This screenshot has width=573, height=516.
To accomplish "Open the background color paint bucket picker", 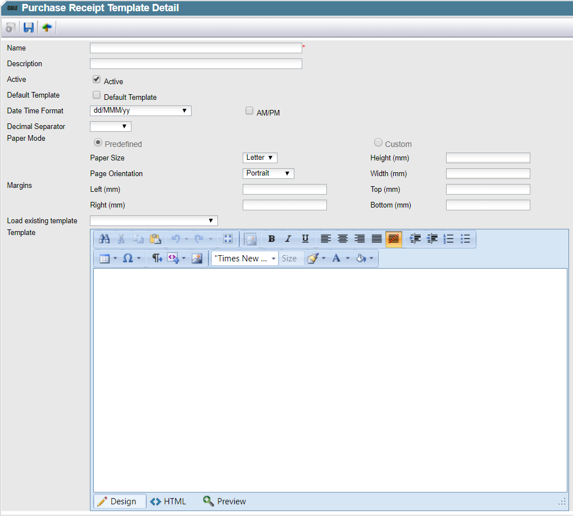I will (361, 259).
